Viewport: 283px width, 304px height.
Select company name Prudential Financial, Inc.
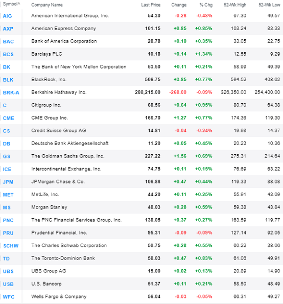[x=59, y=233]
